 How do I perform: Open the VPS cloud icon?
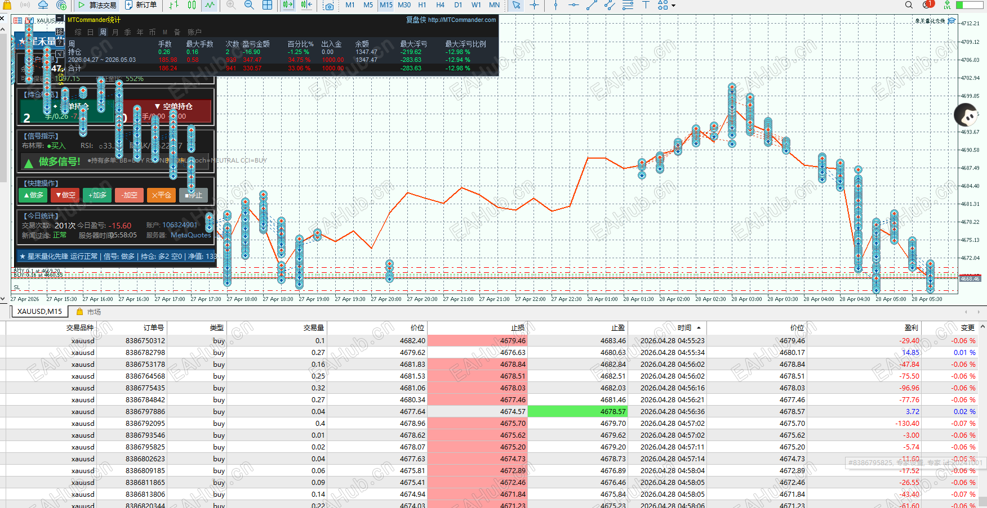coord(43,5)
